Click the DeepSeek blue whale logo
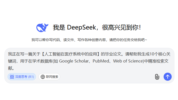178x100 pixels. click(x=42, y=28)
